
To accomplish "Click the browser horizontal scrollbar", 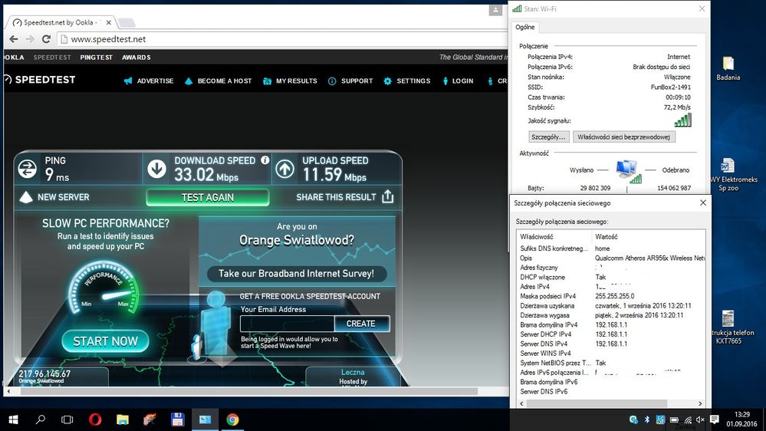I will (248, 391).
